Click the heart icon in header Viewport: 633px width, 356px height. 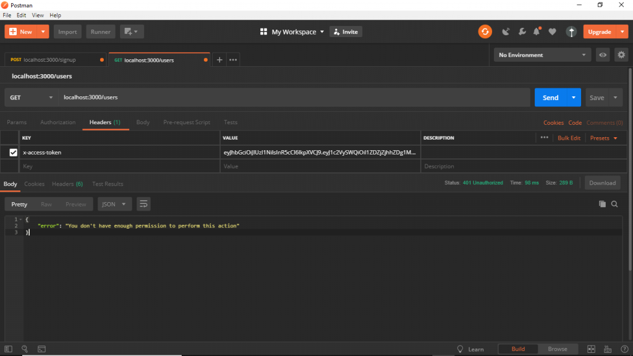tap(552, 32)
